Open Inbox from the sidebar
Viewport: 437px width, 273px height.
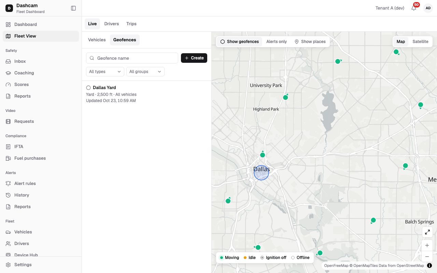(41, 61)
